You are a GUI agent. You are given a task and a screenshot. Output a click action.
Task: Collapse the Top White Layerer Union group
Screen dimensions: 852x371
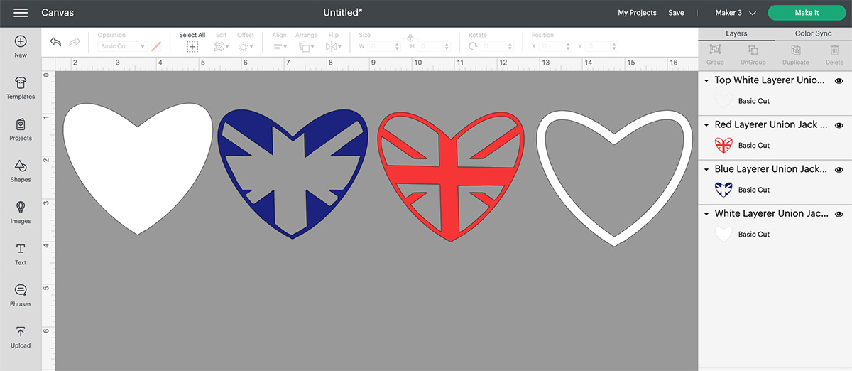click(706, 81)
